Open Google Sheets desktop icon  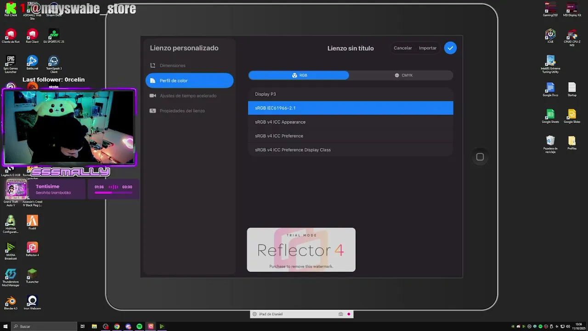pyautogui.click(x=550, y=116)
